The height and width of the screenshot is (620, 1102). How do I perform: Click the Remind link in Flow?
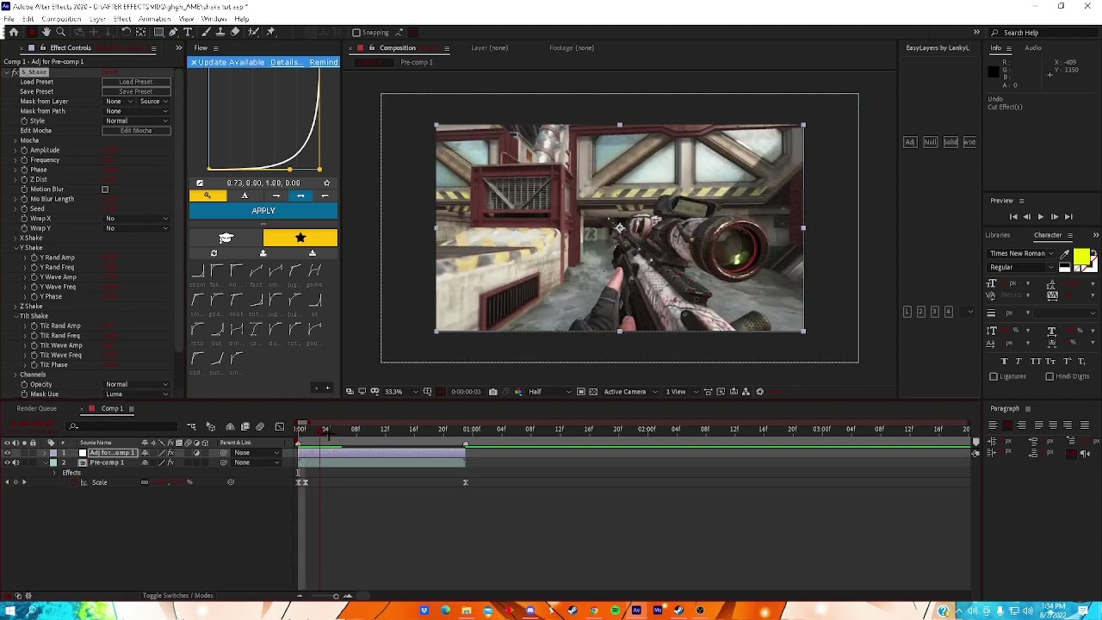324,62
